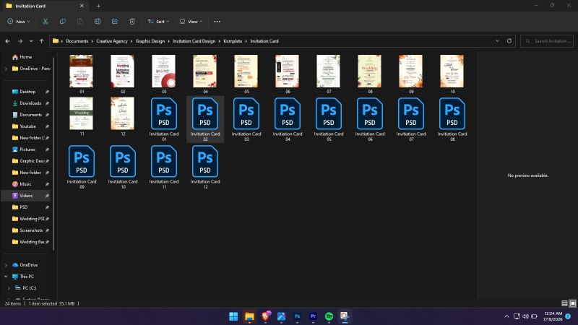
Task: Open Premiere Pro from the taskbar
Action: tap(313, 316)
